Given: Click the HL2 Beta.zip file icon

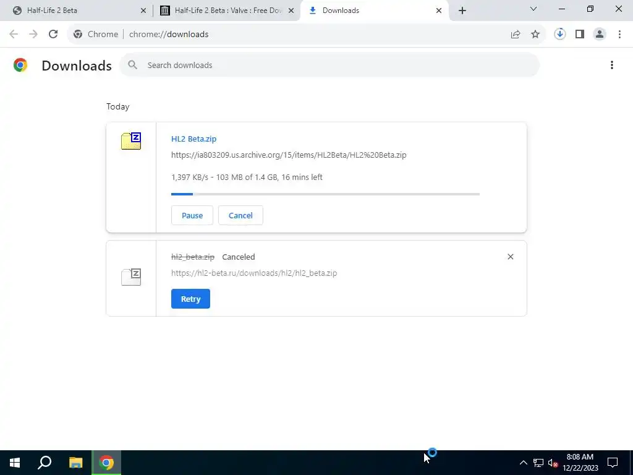Looking at the screenshot, I should (131, 141).
